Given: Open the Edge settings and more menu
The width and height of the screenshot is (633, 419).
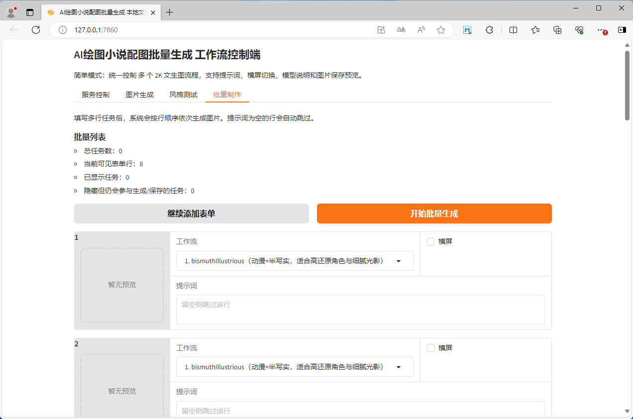Looking at the screenshot, I should point(601,30).
